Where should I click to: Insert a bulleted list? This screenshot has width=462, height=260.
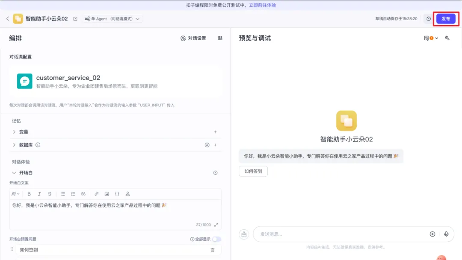coord(63,194)
